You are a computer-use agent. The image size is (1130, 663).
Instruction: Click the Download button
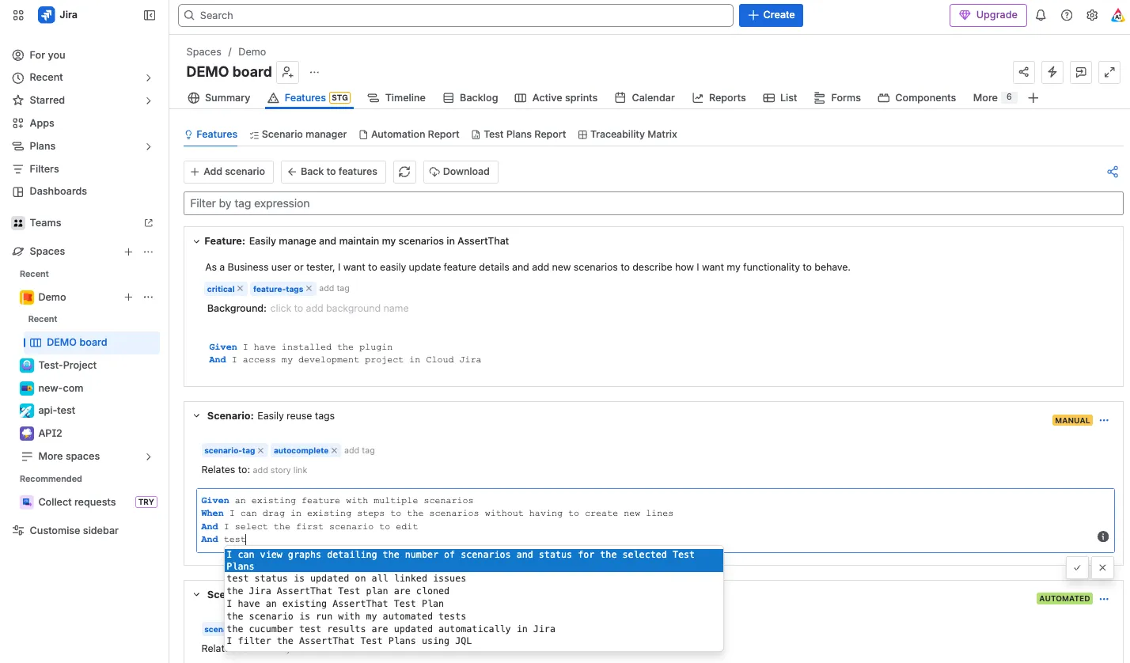(x=461, y=172)
